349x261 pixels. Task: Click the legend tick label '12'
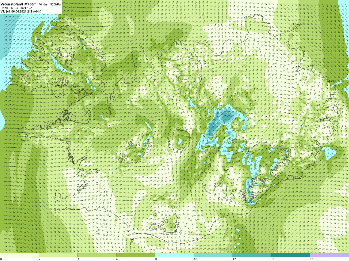pos(234,259)
